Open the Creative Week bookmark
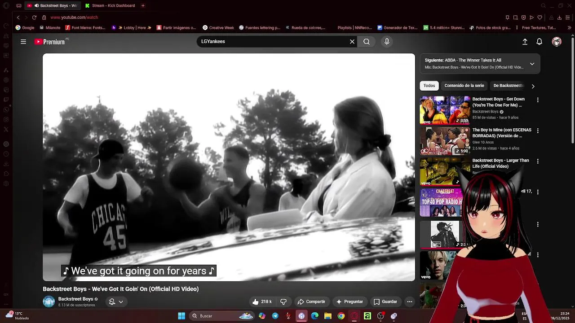Viewport: 575px width, 323px height. tap(218, 28)
